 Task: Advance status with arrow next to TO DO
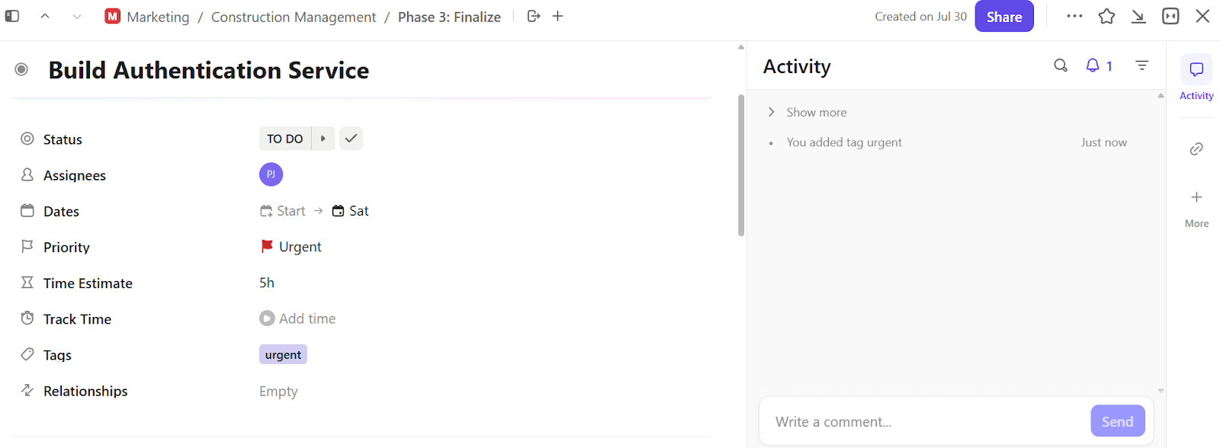[323, 139]
